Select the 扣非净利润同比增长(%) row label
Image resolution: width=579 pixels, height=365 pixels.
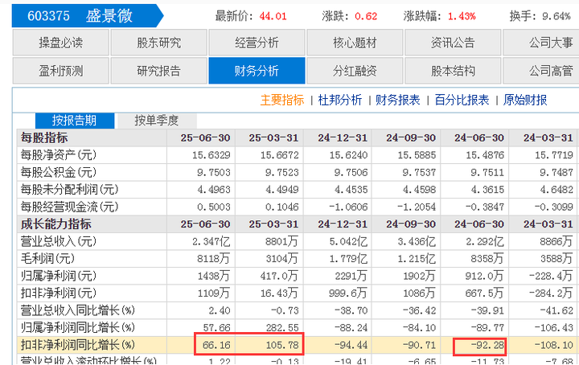(x=77, y=345)
